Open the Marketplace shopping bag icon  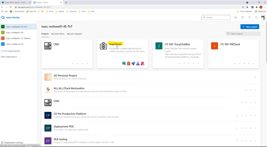[x=242, y=17]
